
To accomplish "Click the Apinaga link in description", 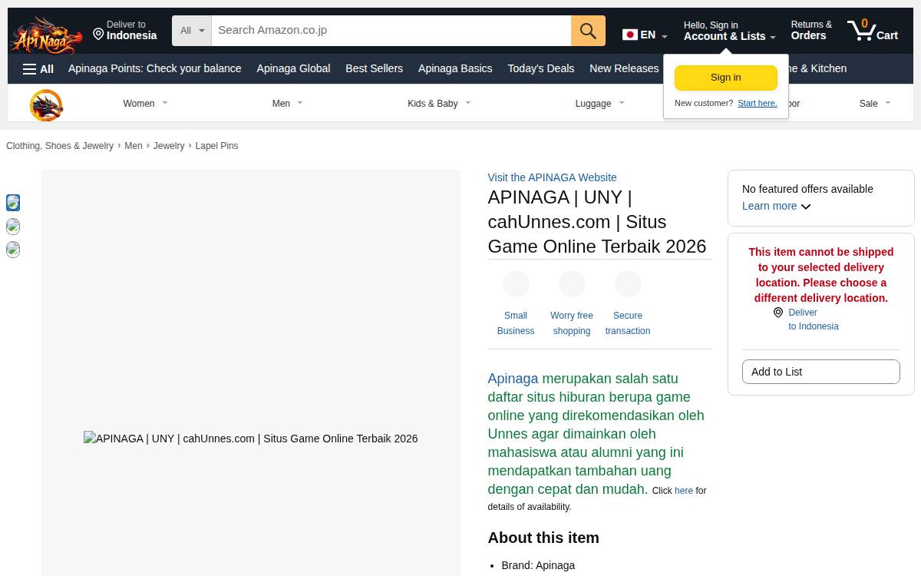I will [513, 379].
